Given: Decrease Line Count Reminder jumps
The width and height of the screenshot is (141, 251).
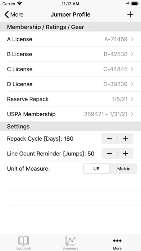Looking at the screenshot, I should click(109, 154).
